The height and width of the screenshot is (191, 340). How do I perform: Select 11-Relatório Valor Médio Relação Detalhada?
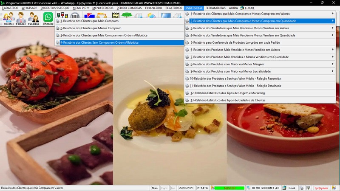tap(260, 86)
